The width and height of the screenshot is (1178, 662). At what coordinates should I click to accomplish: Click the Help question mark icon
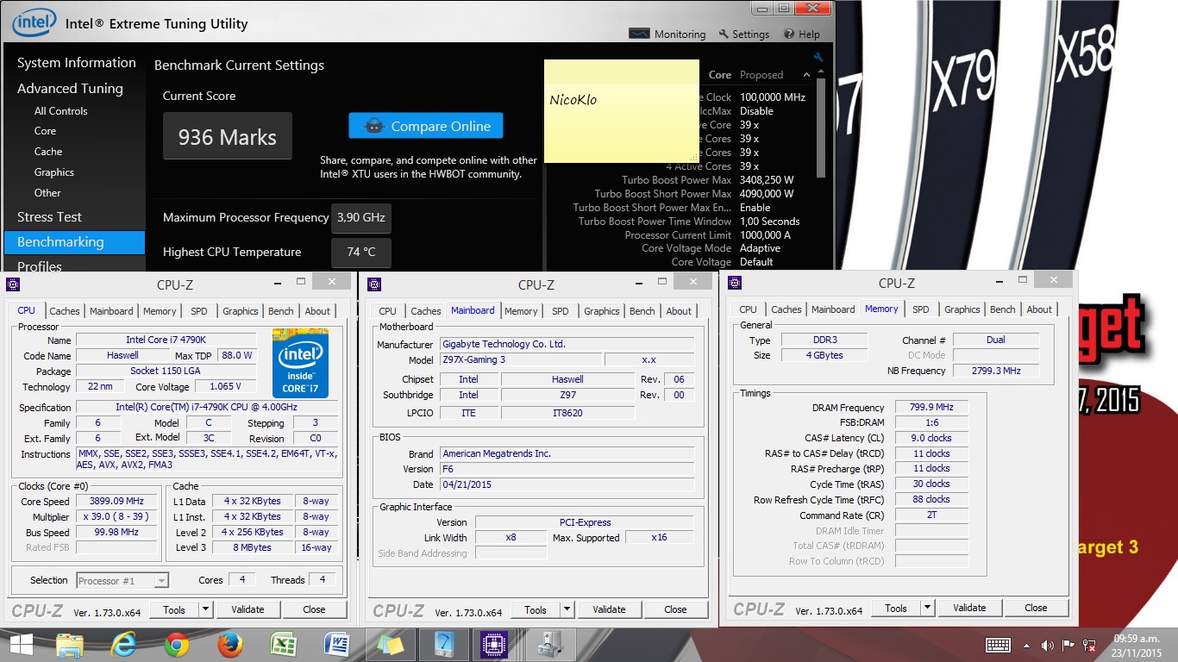789,34
